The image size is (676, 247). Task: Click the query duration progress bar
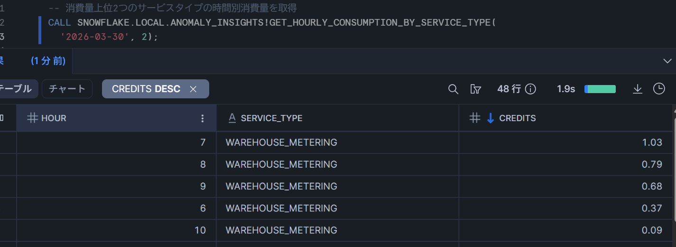click(x=600, y=89)
